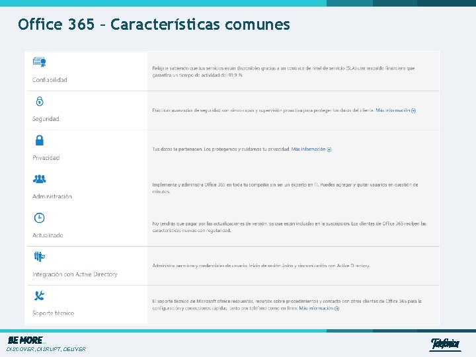Image resolution: width=476 pixels, height=357 pixels.
Task: Click the Active Directory integration icon
Action: coord(40,257)
